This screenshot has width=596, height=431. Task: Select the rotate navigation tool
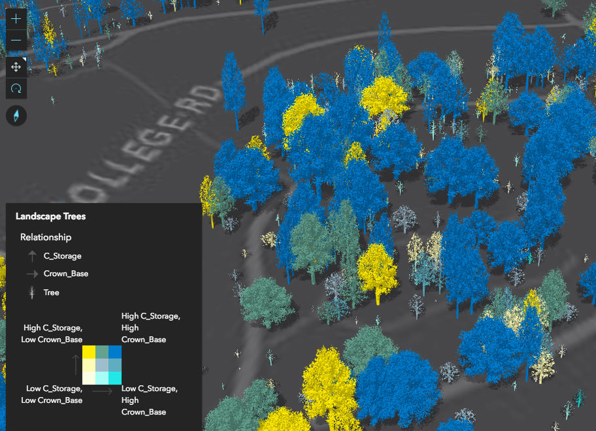pyautogui.click(x=16, y=88)
